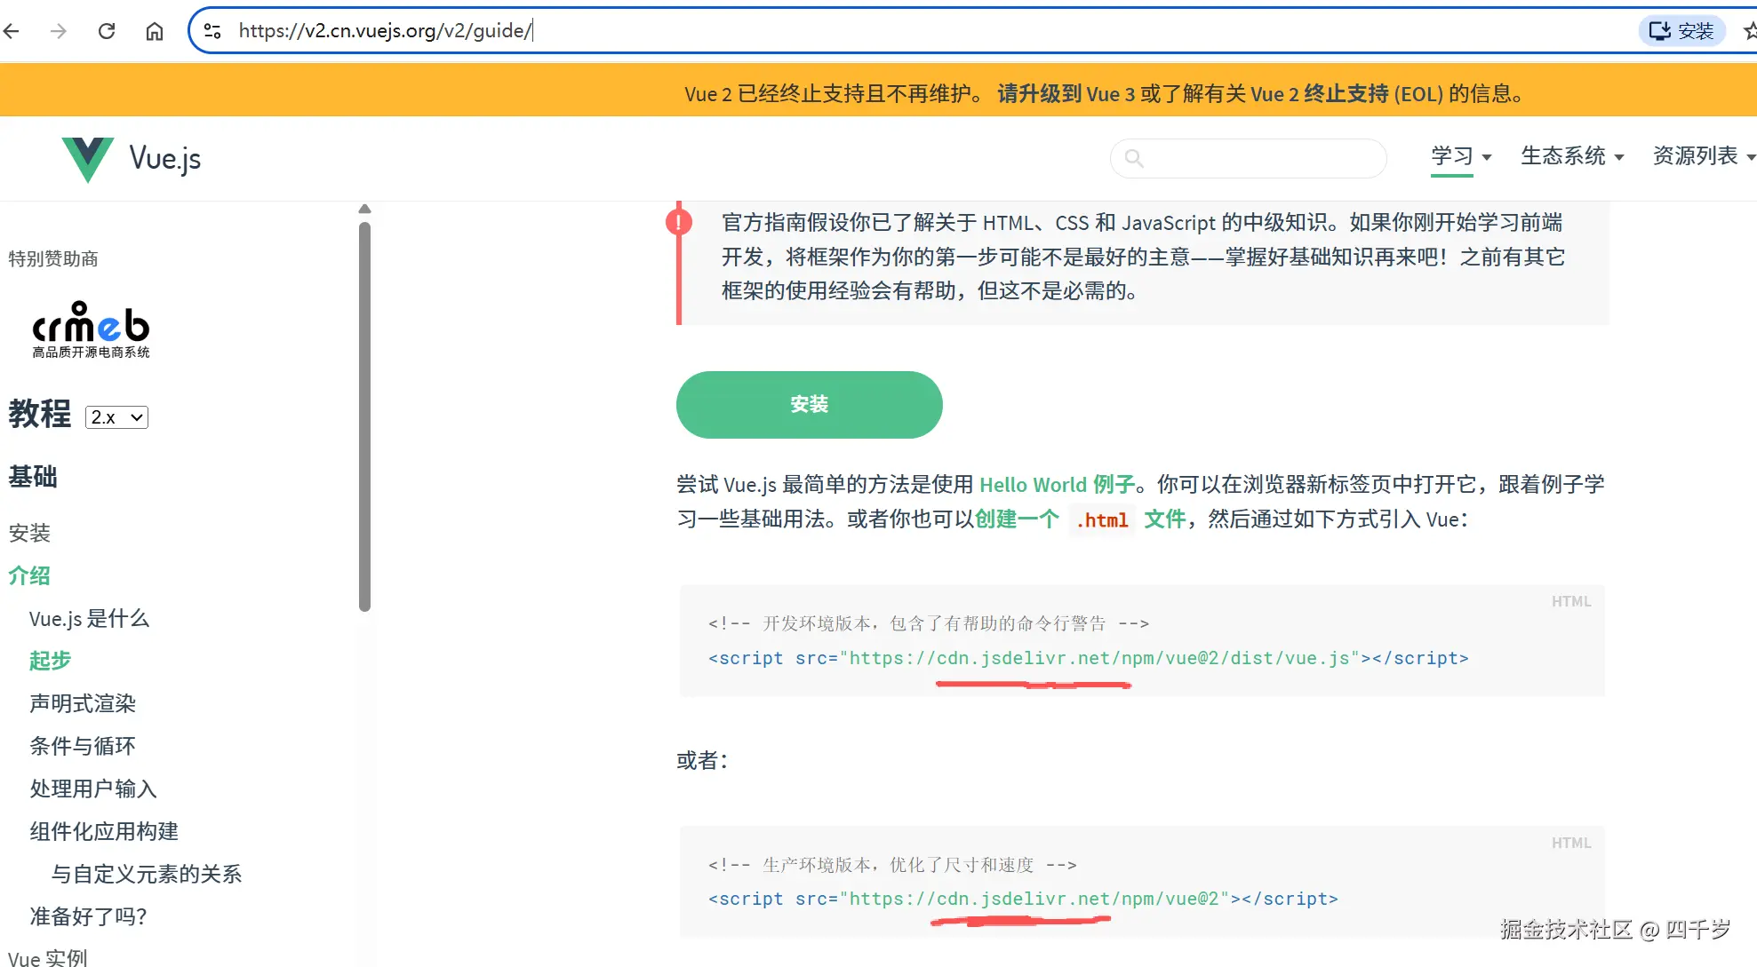The height and width of the screenshot is (967, 1757).
Task: Click the browser back arrow icon
Action: (x=12, y=30)
